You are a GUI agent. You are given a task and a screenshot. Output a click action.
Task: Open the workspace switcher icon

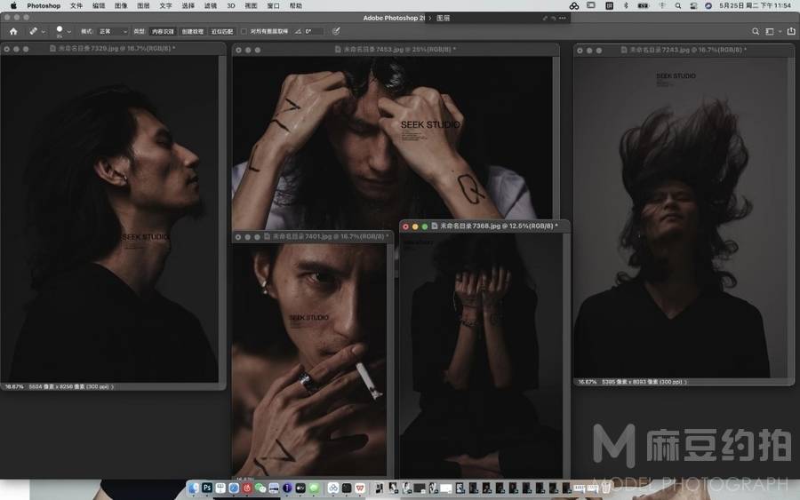770,32
